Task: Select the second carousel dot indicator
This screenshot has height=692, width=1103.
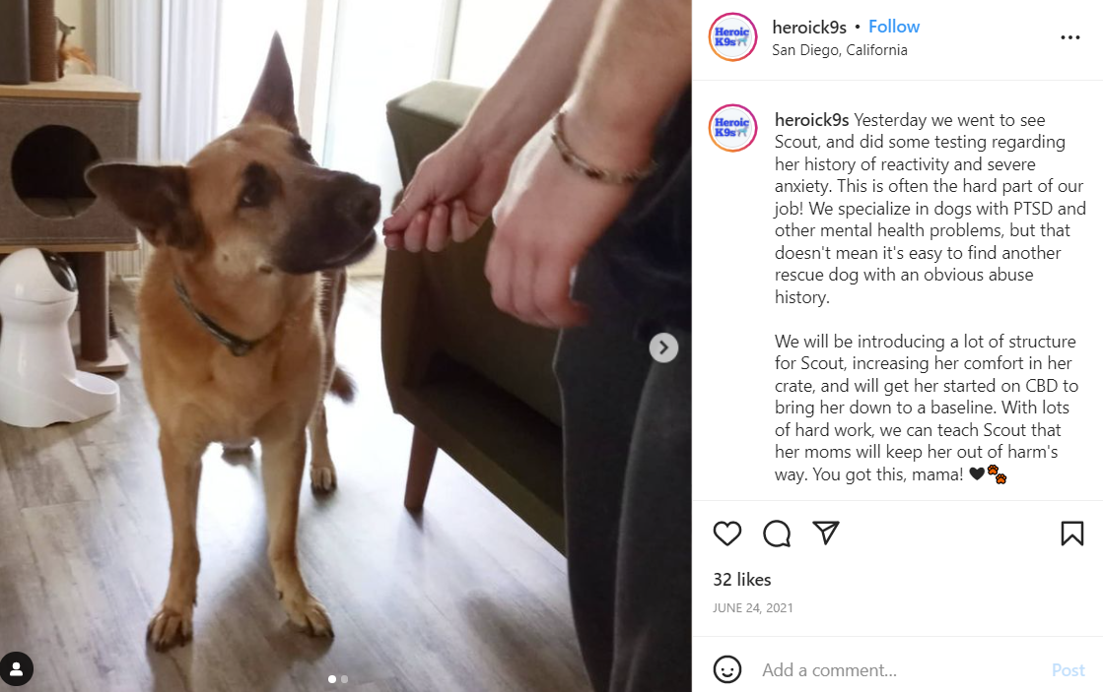Action: click(344, 679)
